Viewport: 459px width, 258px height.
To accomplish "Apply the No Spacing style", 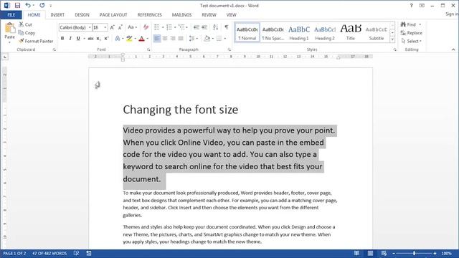I will (x=273, y=32).
